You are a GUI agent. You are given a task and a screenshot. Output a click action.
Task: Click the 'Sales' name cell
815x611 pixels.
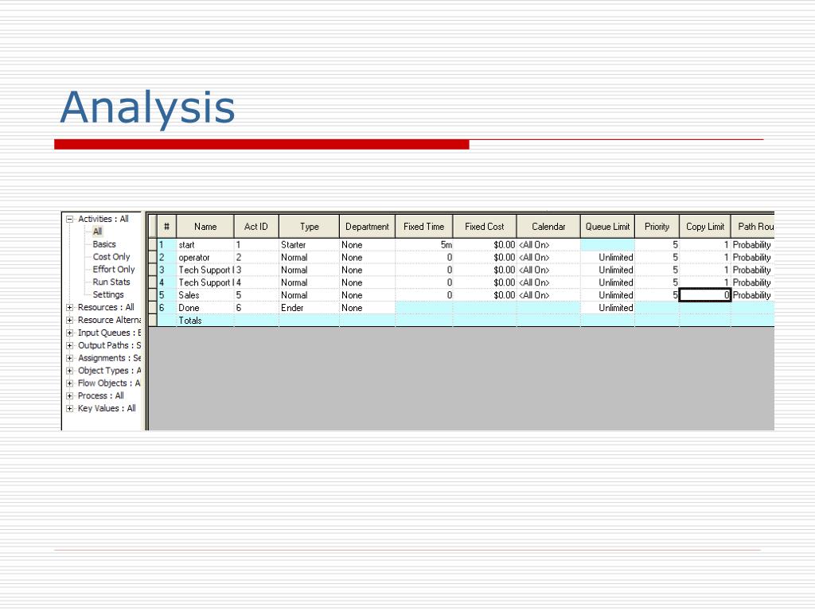point(205,295)
